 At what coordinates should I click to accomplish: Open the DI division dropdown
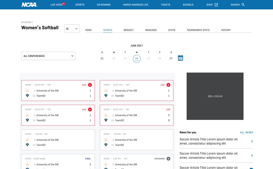(x=72, y=29)
